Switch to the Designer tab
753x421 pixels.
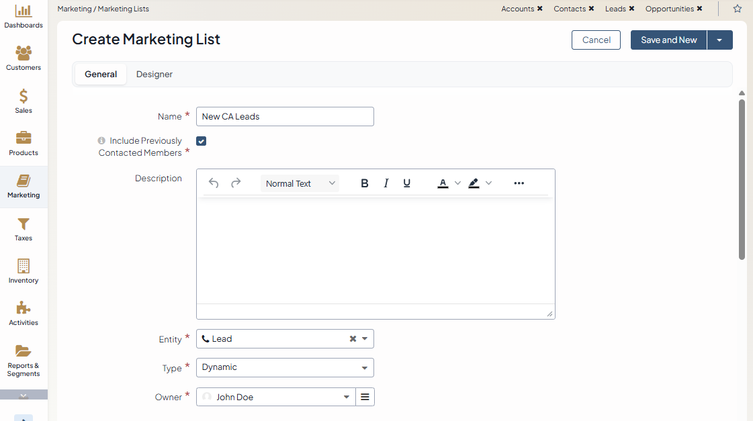[x=154, y=75]
